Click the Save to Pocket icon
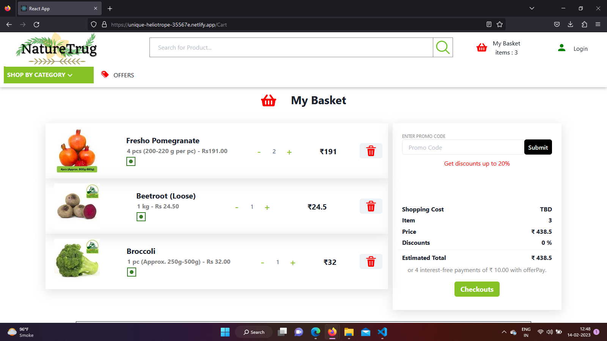Image resolution: width=607 pixels, height=341 pixels. (557, 25)
